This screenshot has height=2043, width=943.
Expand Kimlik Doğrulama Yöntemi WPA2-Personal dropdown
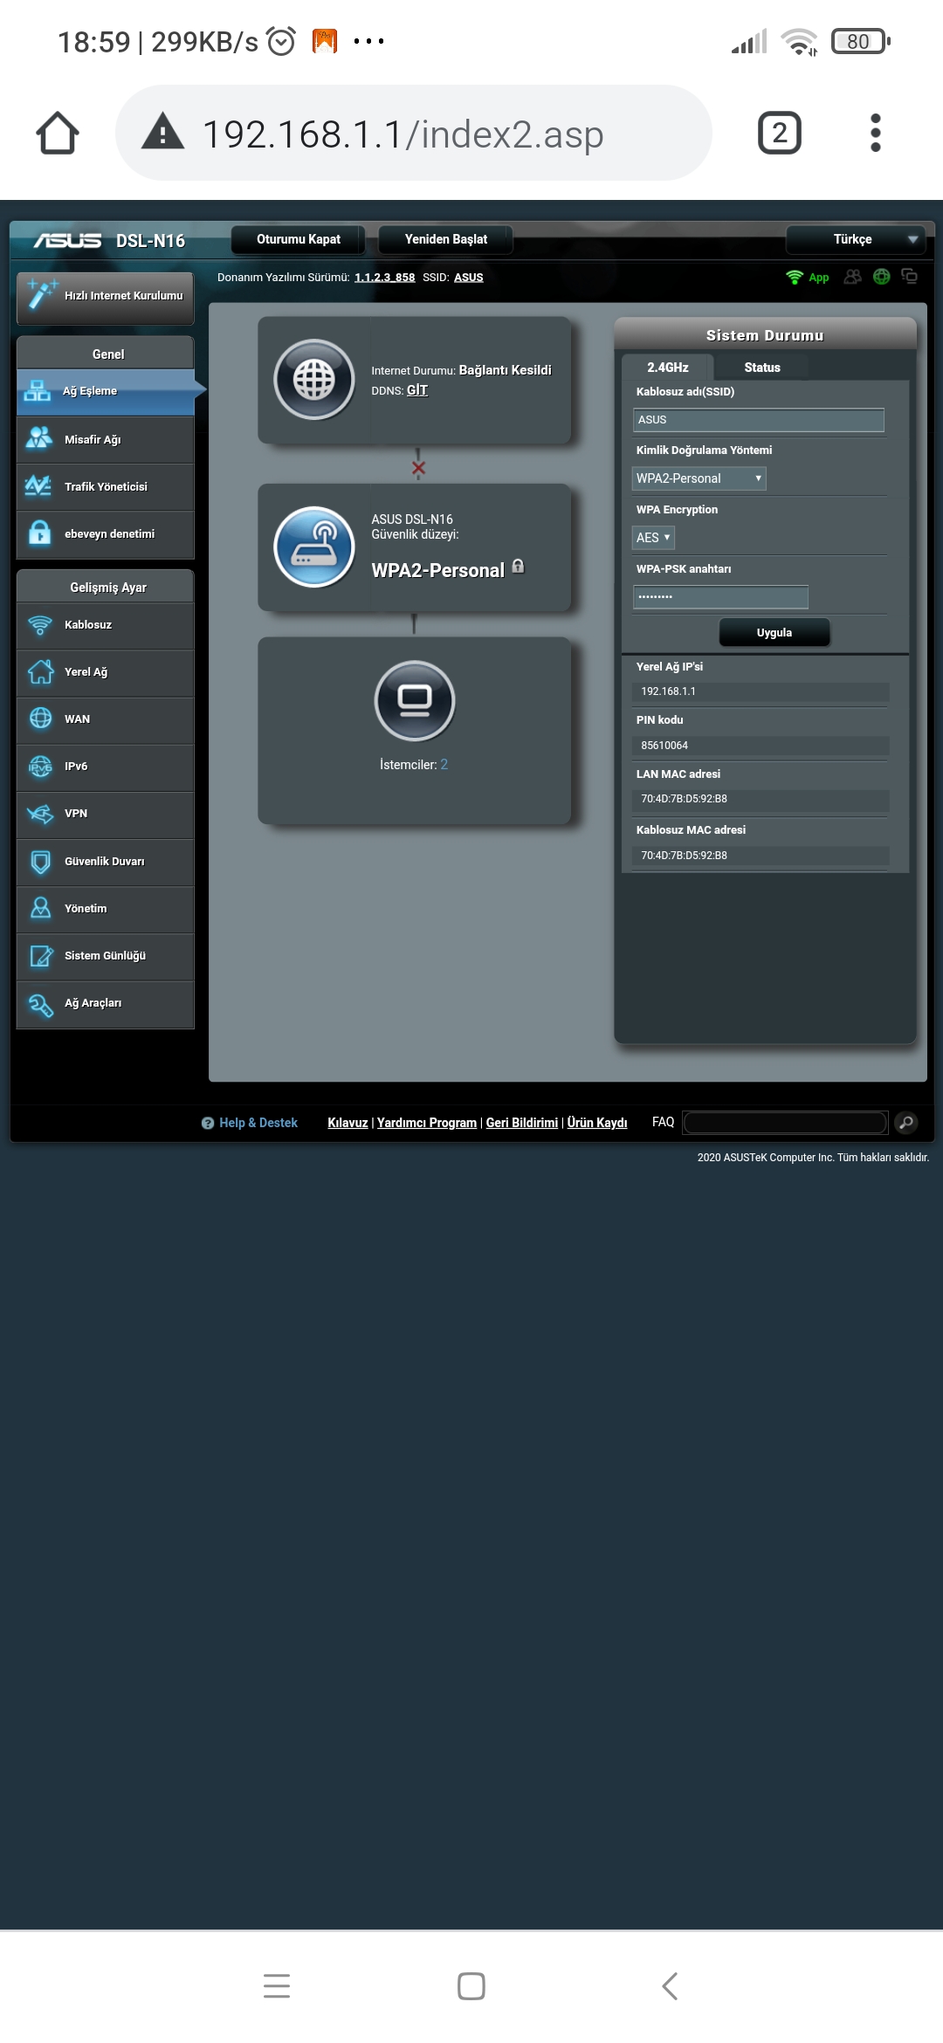(699, 478)
